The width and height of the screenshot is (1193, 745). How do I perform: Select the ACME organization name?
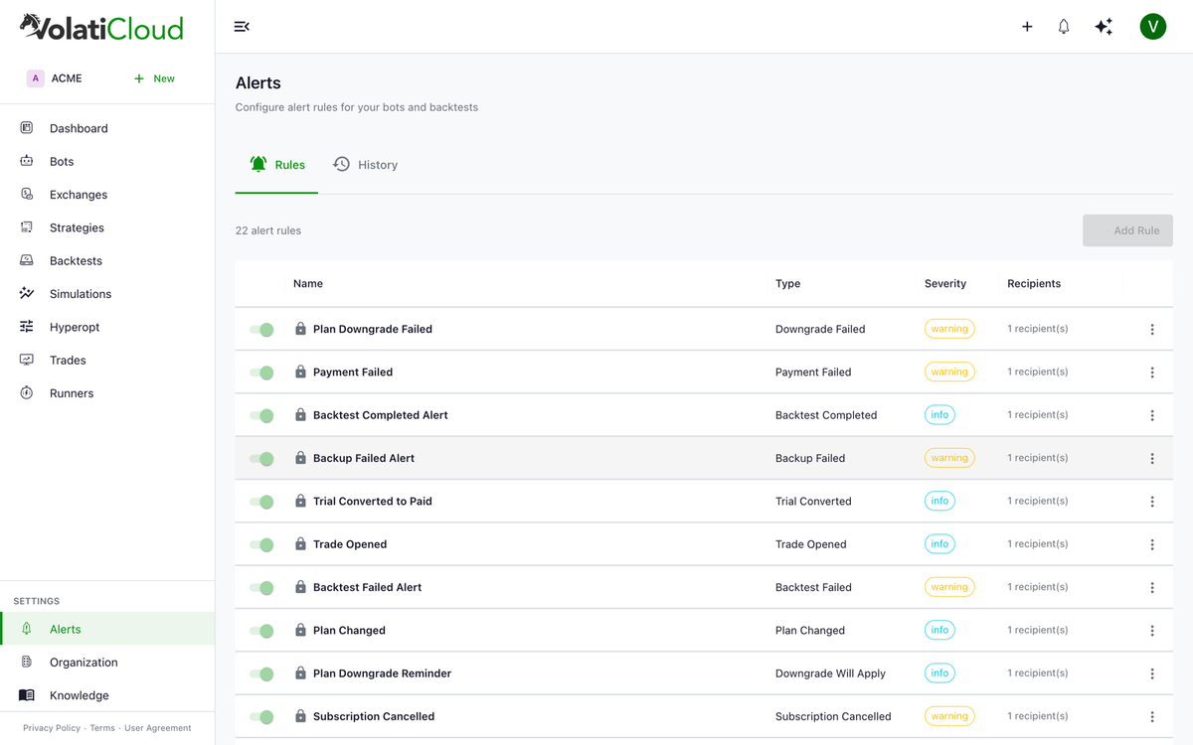tap(67, 78)
